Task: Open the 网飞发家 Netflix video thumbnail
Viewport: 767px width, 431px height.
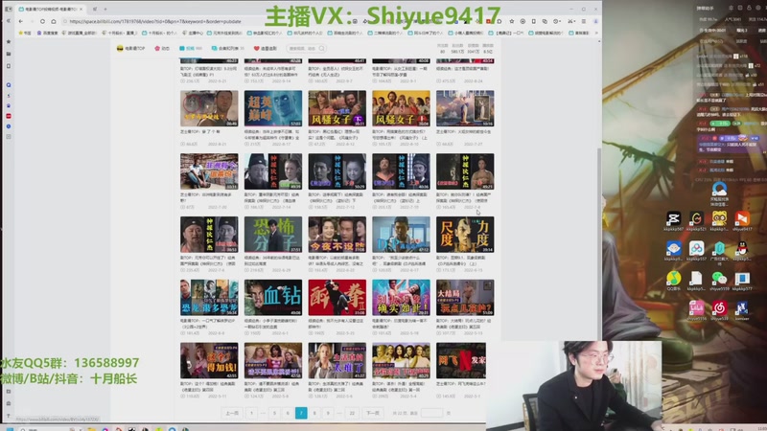Action: tap(461, 361)
